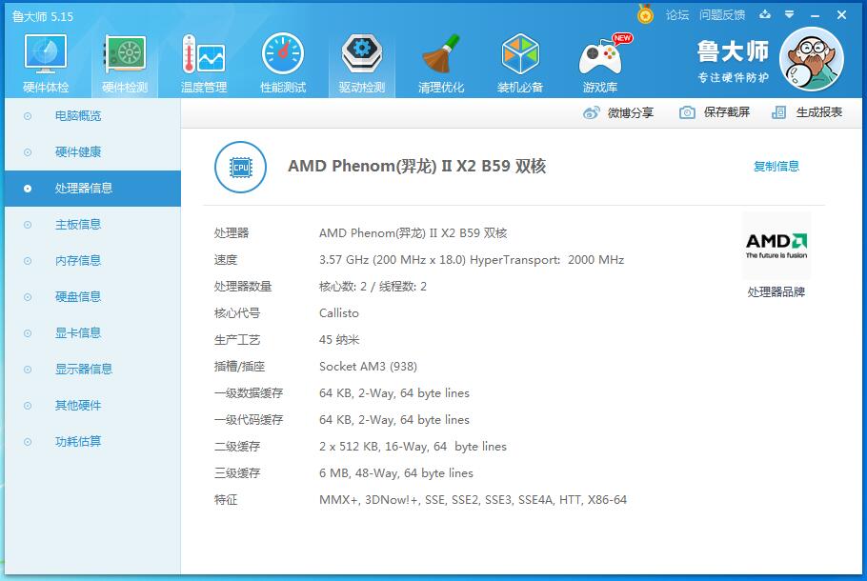Click the 一级数据缓存 64 KB value
This screenshot has height=581, width=867.
click(394, 393)
